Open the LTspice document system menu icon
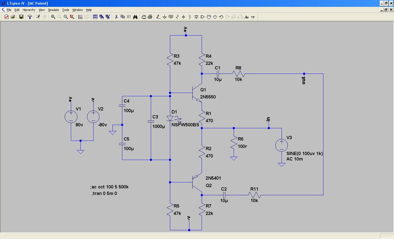The image size is (394, 239). (x=3, y=10)
